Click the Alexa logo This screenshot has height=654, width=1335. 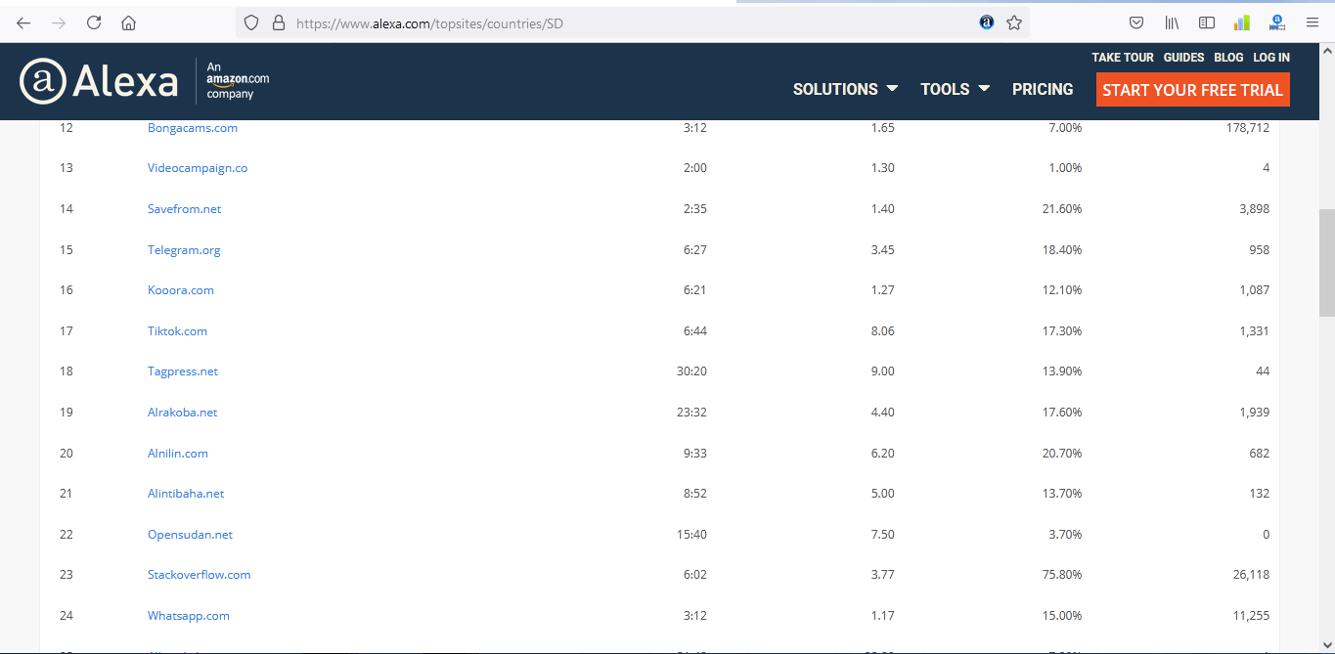[99, 81]
